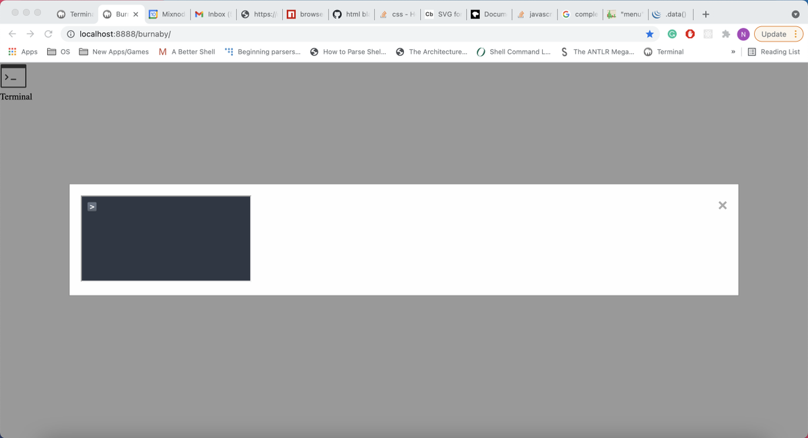
Task: Switch to the 'javascr' tab
Action: point(534,13)
